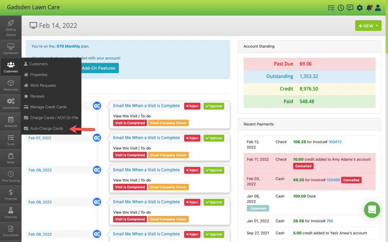Click 5.00 credit added to Yasir Anwa's account
The width and height of the screenshot is (388, 242).
[330, 233]
